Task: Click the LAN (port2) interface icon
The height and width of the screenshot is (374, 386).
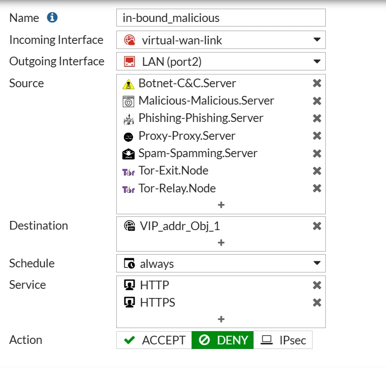Action: click(130, 62)
